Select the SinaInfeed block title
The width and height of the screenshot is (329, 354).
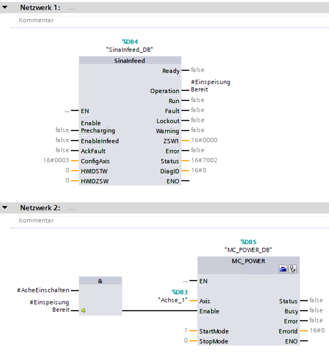point(130,61)
